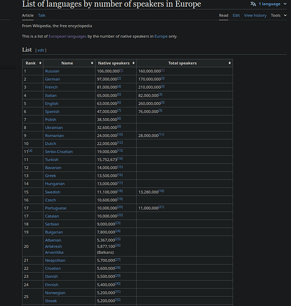Open the Serbo-Croatian language link
Screen dimensions: 291x306
click(59, 152)
